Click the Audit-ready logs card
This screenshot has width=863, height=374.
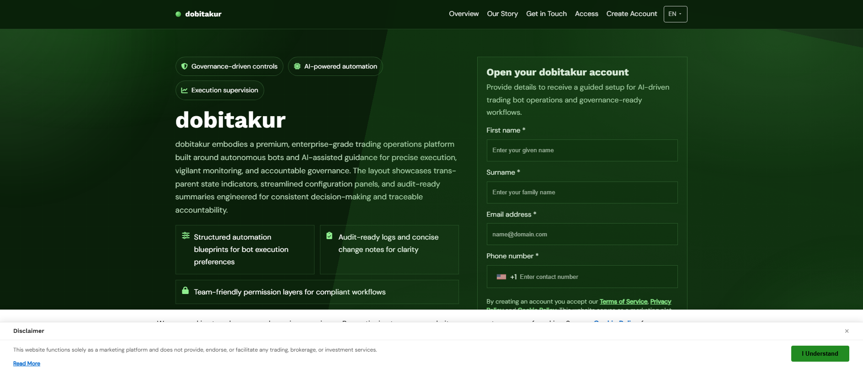[389, 250]
